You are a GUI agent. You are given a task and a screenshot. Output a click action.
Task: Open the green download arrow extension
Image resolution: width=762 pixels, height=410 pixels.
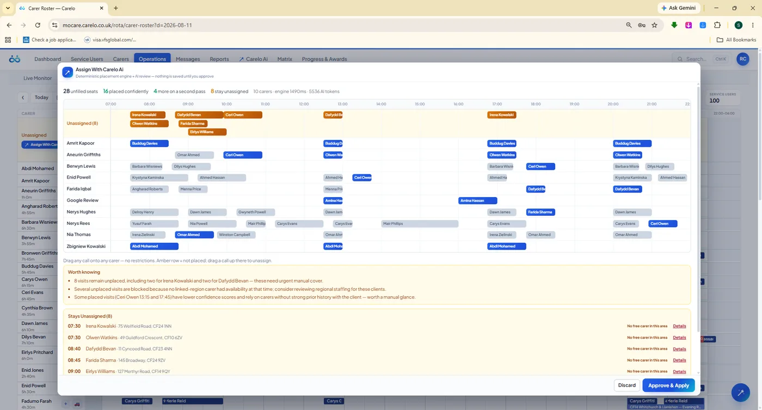click(674, 25)
